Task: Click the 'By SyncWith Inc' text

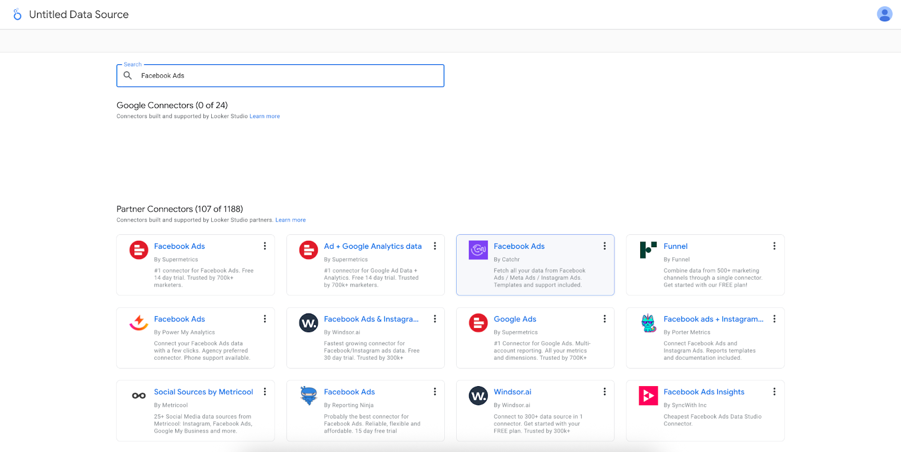Action: pos(685,405)
